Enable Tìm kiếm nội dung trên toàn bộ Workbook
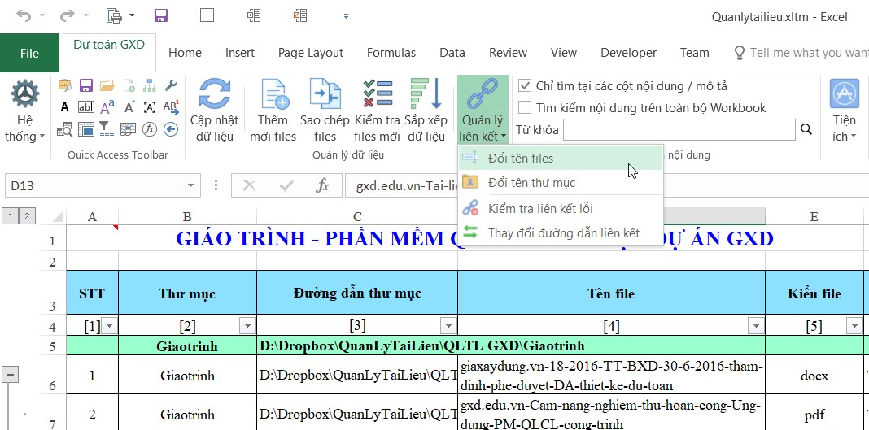 525,107
